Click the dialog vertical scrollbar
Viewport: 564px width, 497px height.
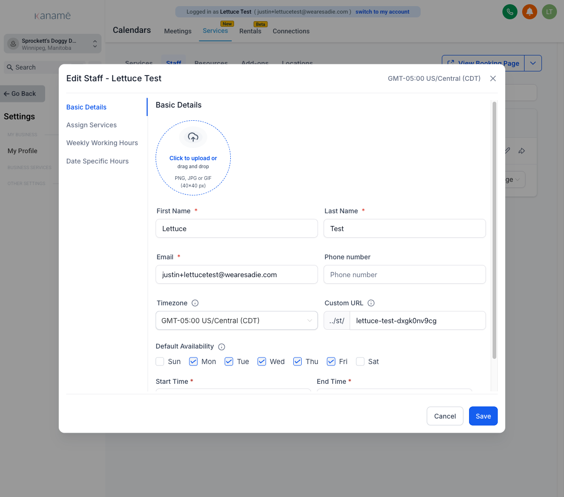494,230
